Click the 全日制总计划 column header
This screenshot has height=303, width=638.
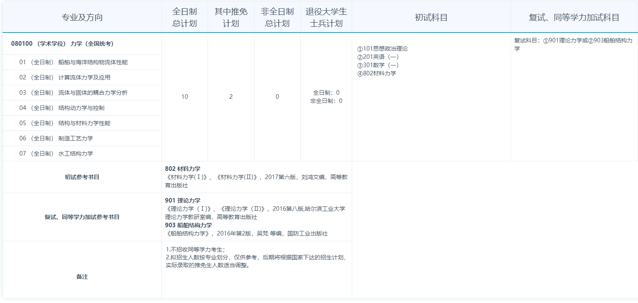tap(185, 17)
